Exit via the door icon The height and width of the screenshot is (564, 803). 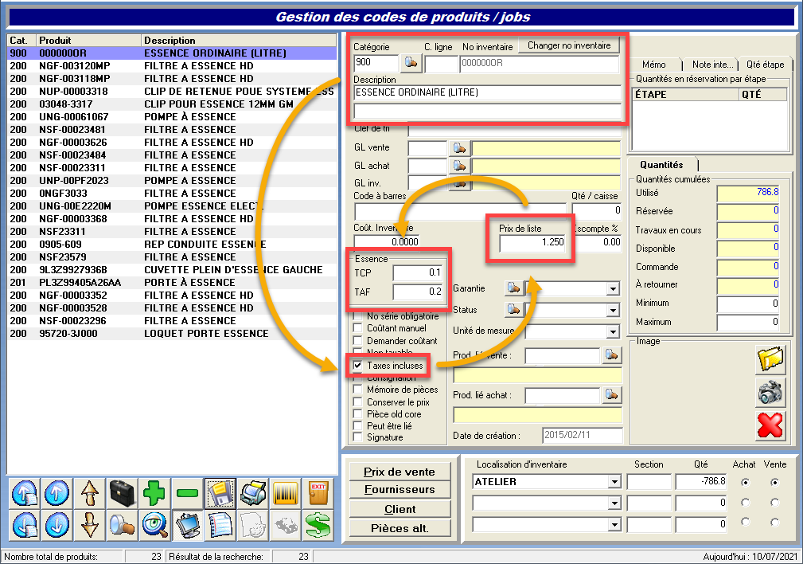point(318,493)
